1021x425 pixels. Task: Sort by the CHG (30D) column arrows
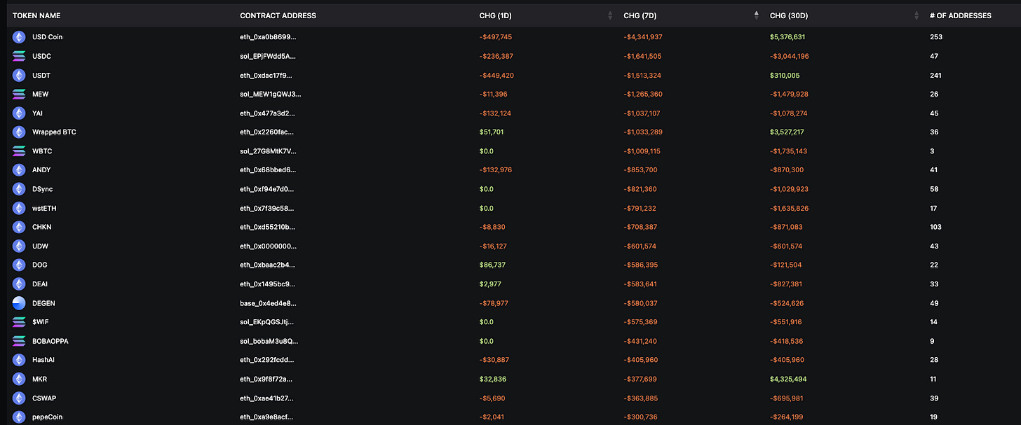(916, 15)
